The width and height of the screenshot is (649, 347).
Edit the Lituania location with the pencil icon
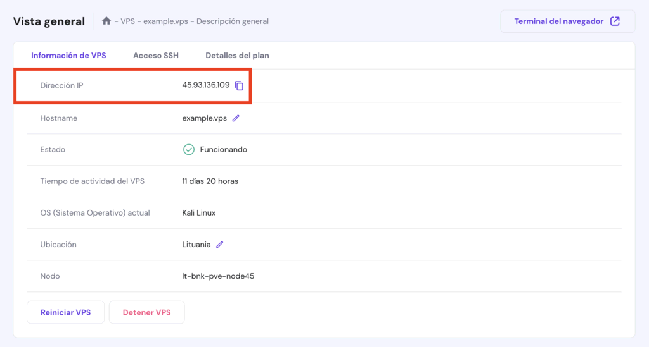click(x=220, y=245)
